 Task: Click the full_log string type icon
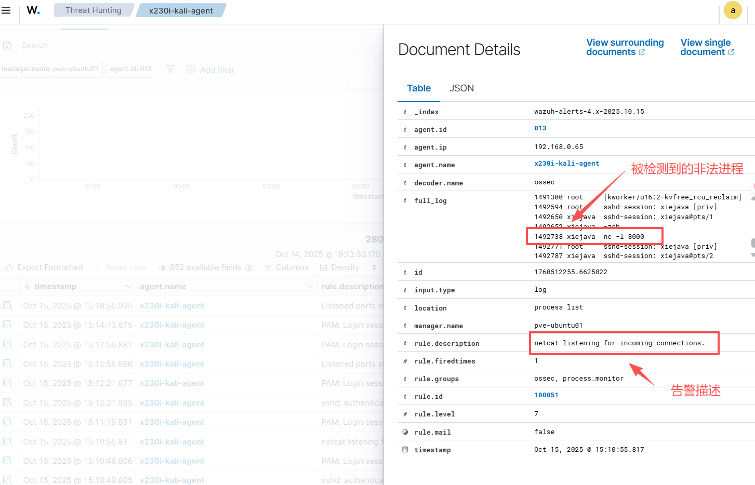(405, 200)
